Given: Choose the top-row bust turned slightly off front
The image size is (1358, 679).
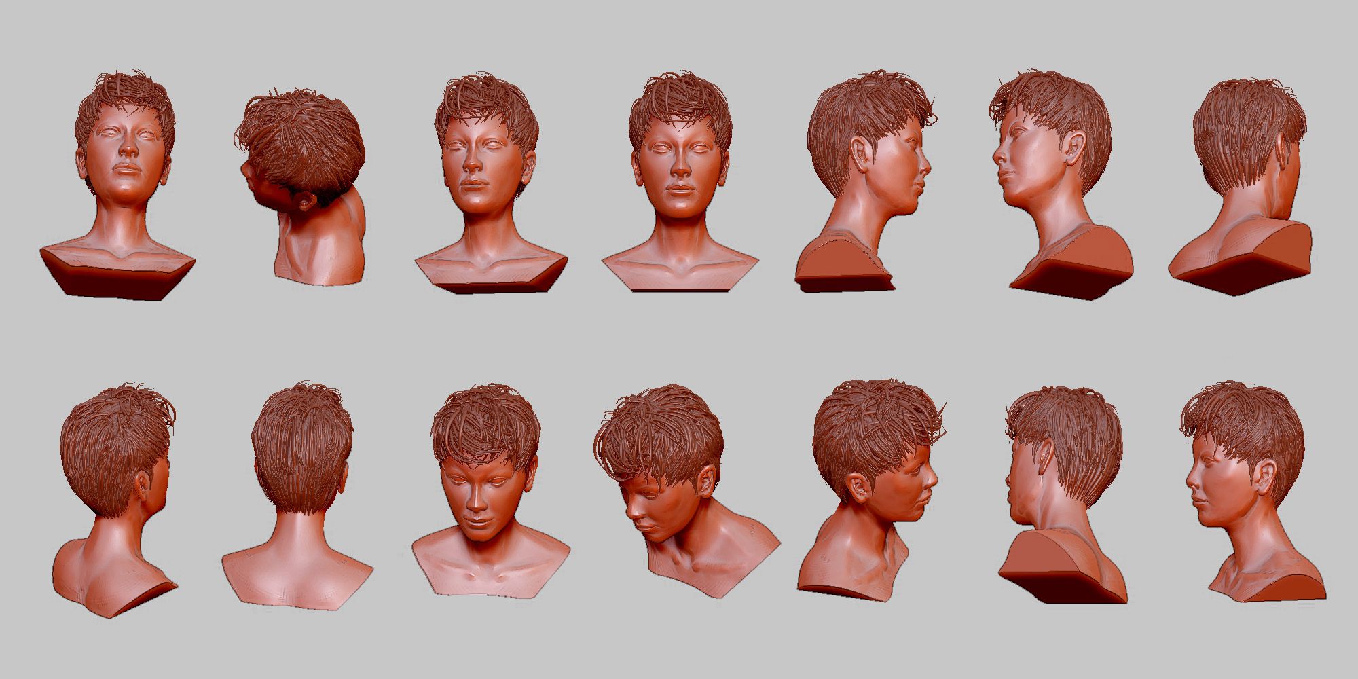Looking at the screenshot, I should pos(490,183).
